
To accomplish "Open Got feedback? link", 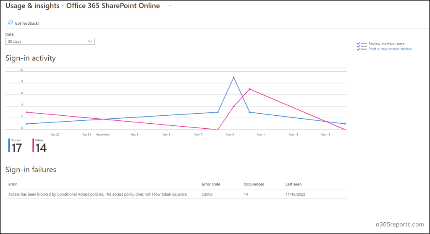I will [27, 23].
